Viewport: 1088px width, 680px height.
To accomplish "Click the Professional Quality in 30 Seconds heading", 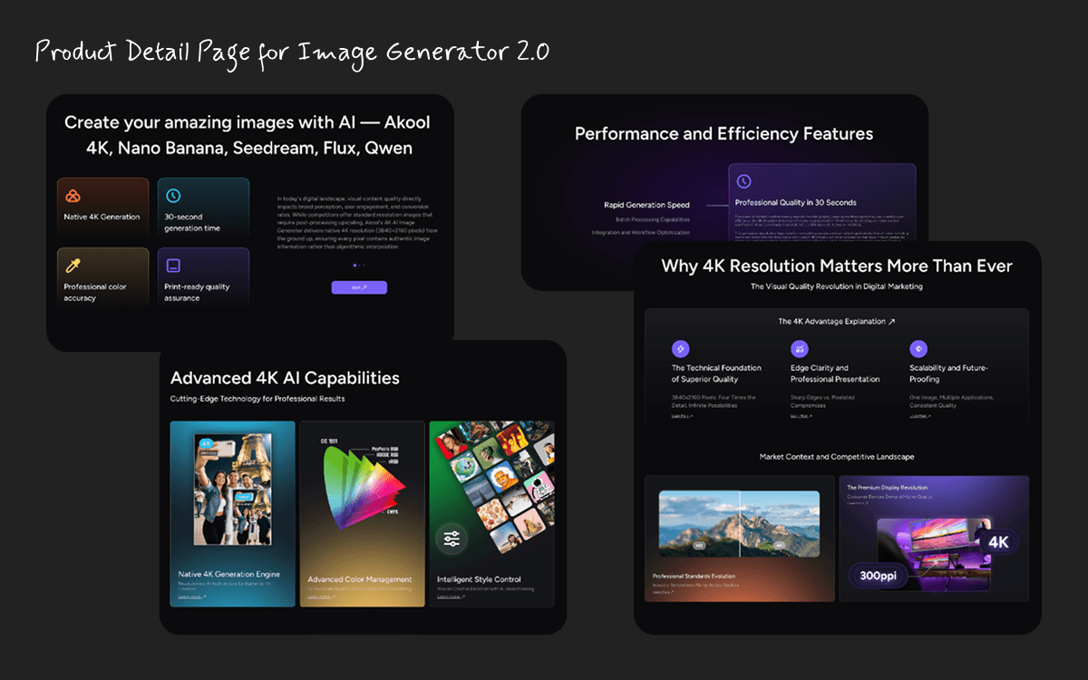I will [796, 202].
